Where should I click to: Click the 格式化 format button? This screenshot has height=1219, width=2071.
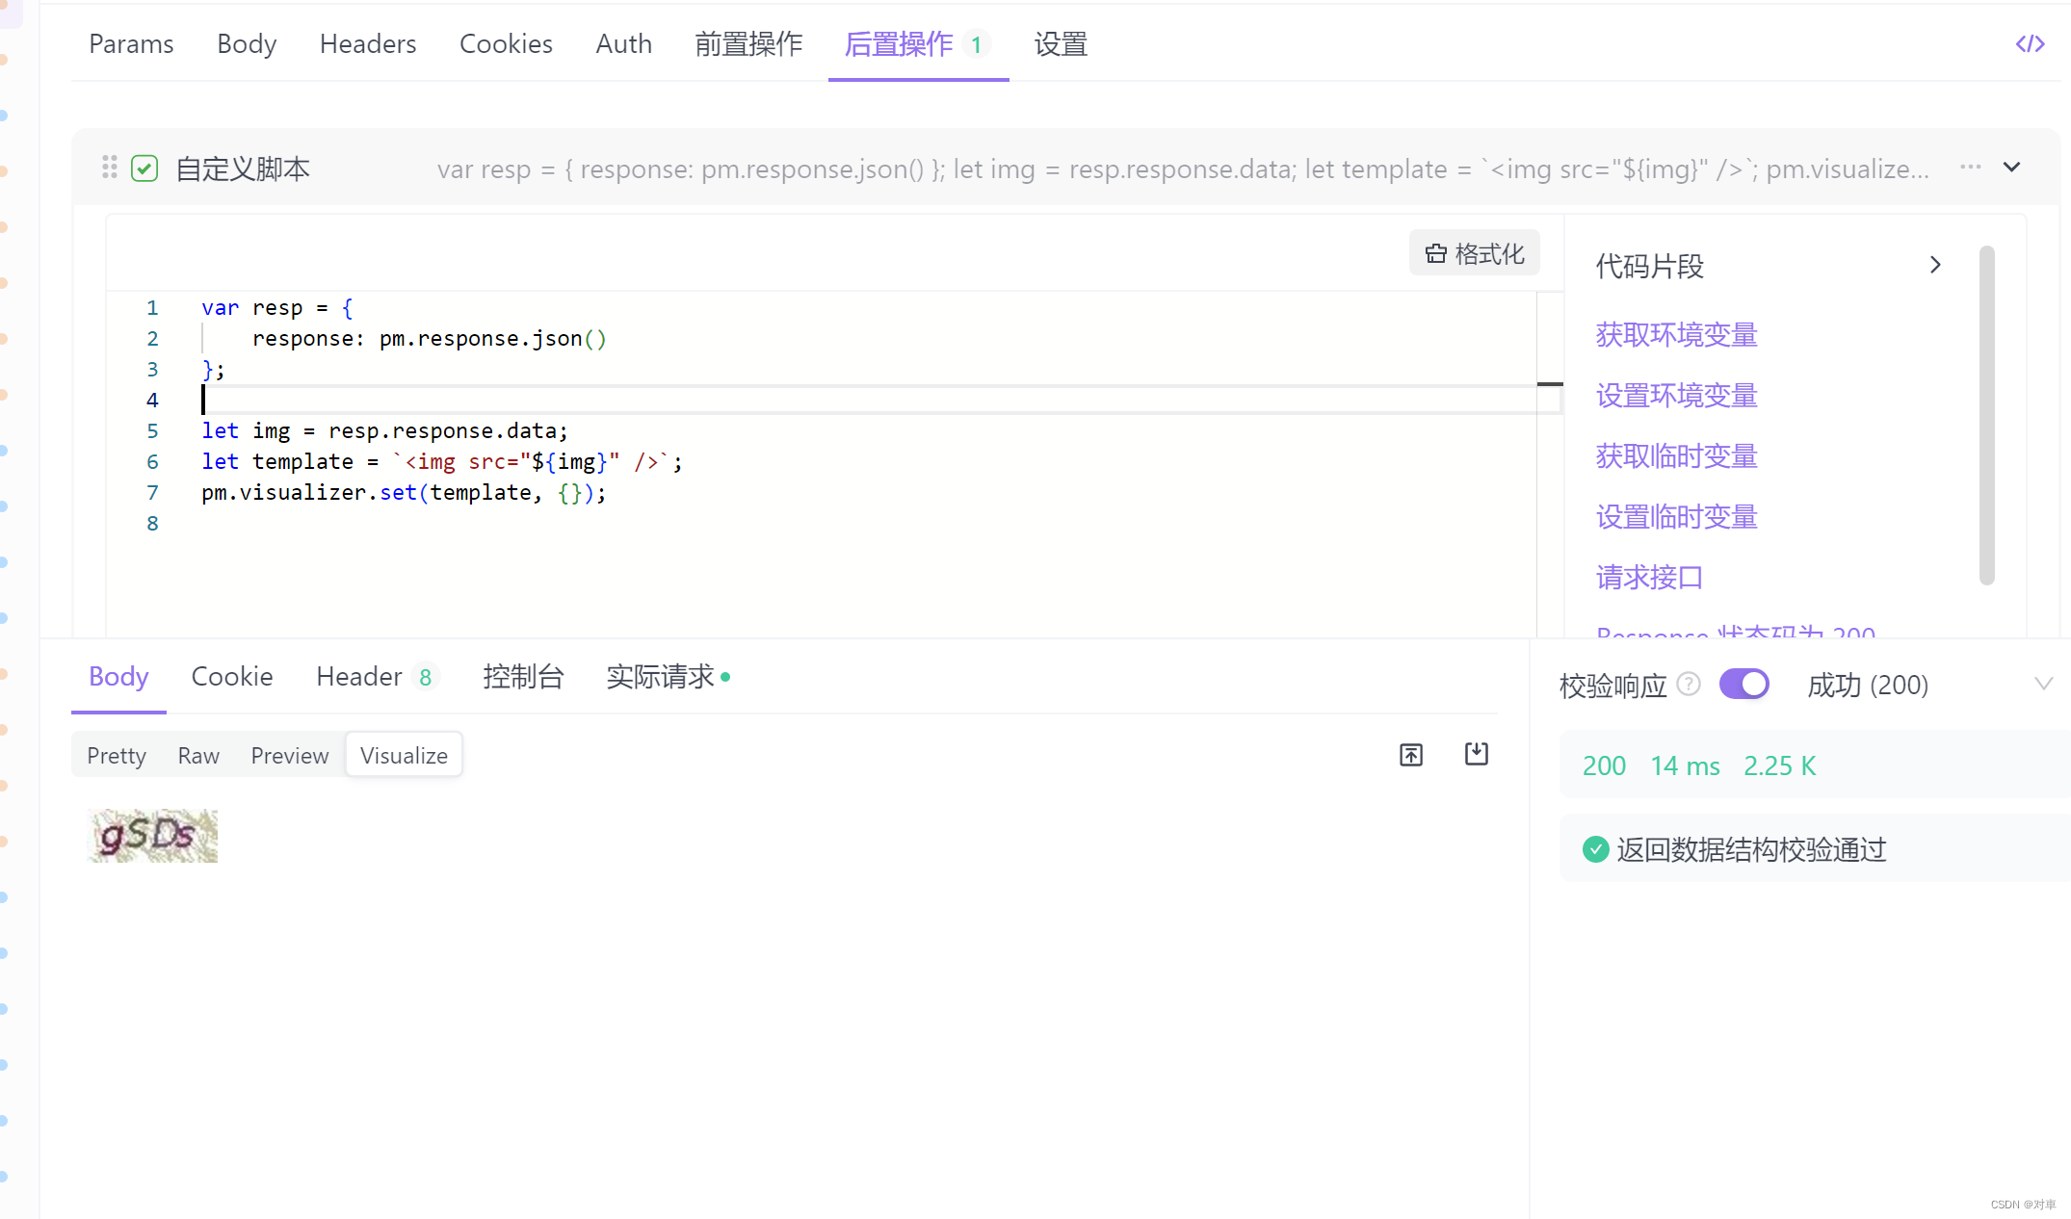pos(1474,253)
